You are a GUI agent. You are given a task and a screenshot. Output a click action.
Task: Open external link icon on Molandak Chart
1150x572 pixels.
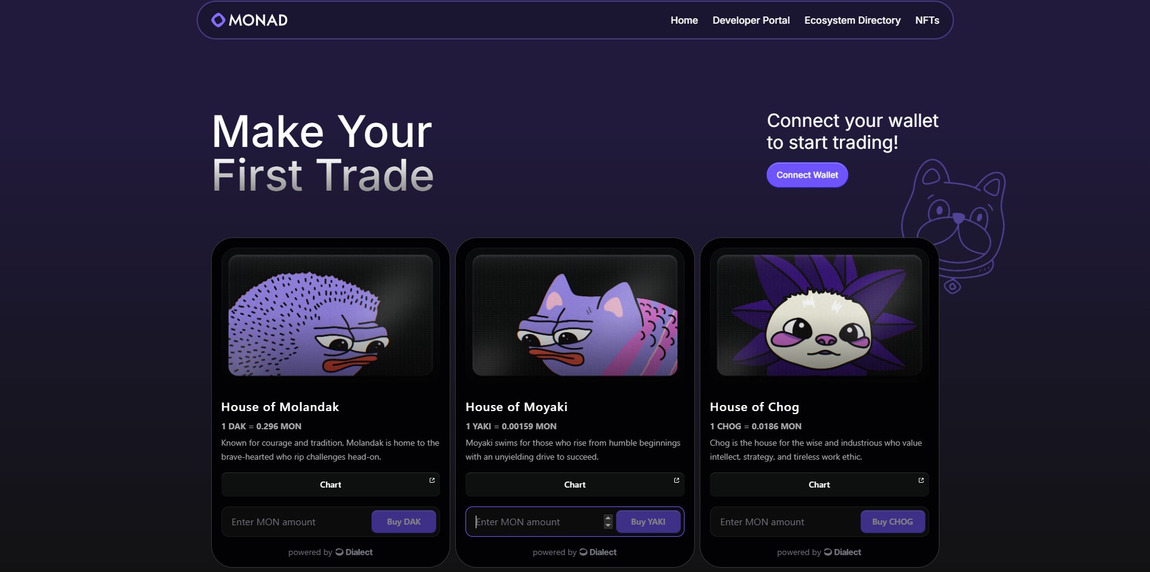[432, 480]
